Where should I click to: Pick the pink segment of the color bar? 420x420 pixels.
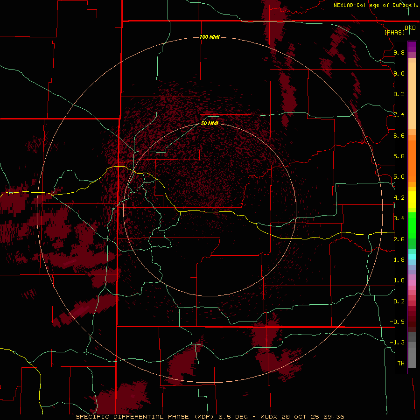(x=412, y=283)
